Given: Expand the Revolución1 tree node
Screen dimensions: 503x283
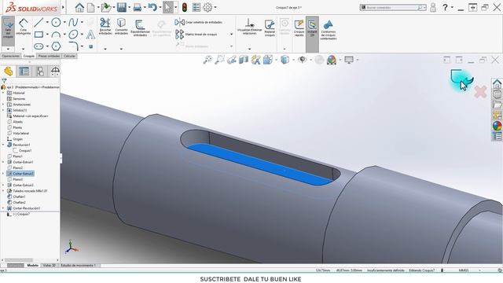Looking at the screenshot, I should tap(3, 145).
